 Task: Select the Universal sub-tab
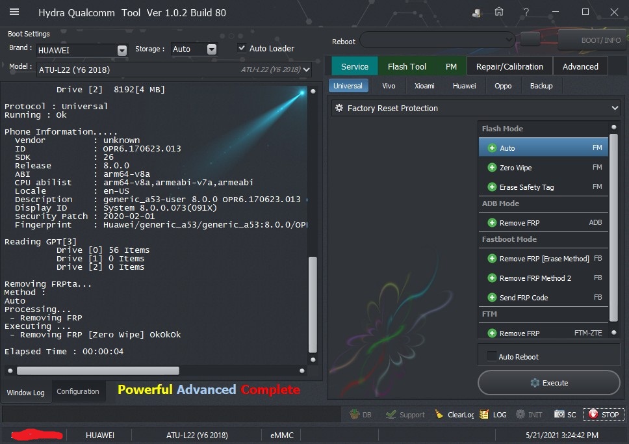[x=348, y=86]
